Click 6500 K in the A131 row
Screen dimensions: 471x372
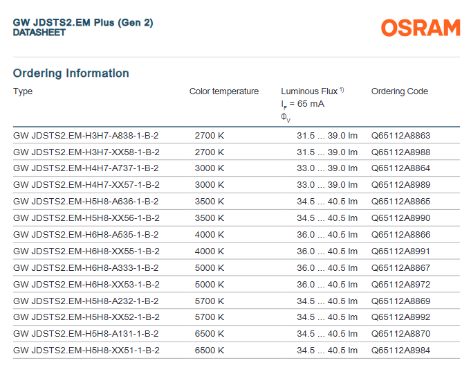click(210, 333)
